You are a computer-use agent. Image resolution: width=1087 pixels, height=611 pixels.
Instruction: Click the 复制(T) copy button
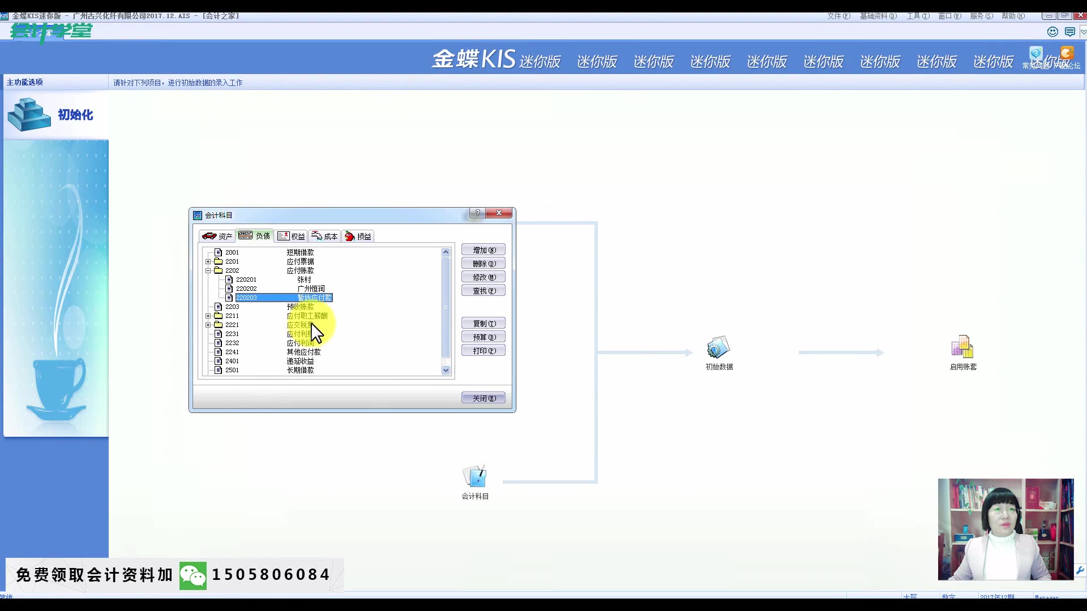[483, 324]
